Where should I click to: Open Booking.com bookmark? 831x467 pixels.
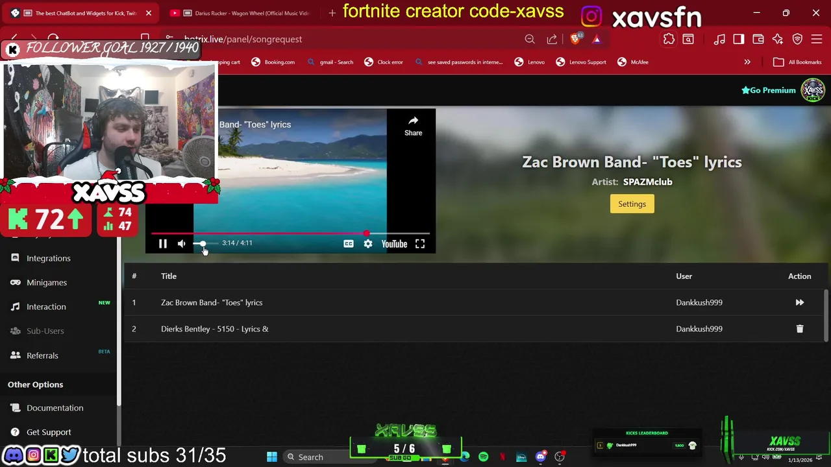click(x=273, y=62)
